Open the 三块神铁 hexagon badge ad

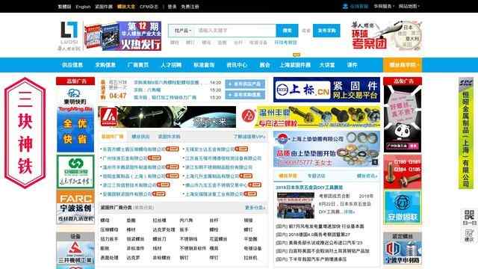[25, 132]
